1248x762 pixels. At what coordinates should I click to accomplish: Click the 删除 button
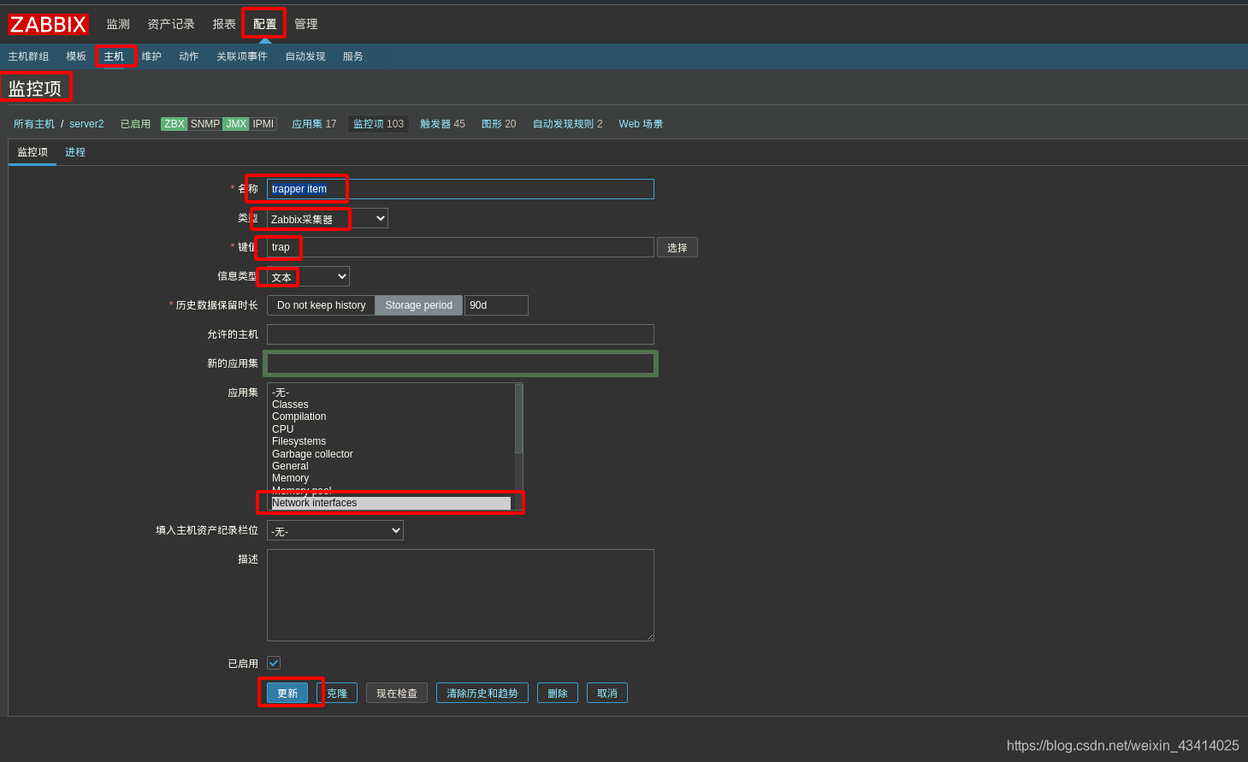click(x=558, y=693)
